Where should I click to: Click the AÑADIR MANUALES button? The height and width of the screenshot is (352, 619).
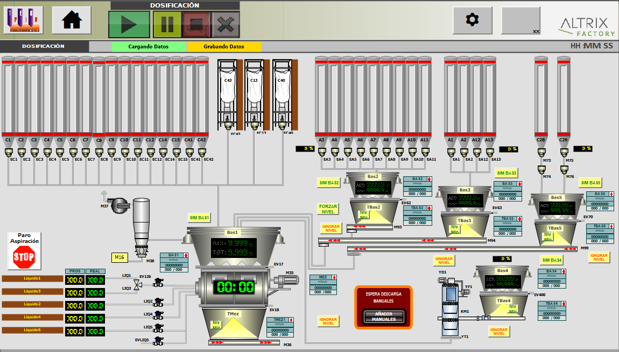[x=383, y=317]
